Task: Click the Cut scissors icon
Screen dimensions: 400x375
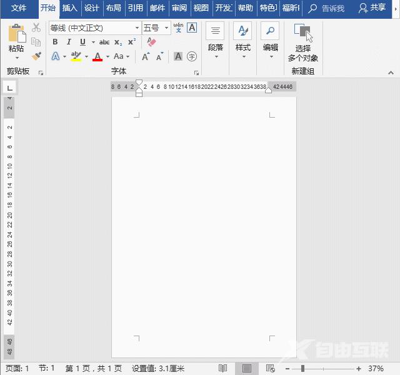Action: [x=36, y=28]
